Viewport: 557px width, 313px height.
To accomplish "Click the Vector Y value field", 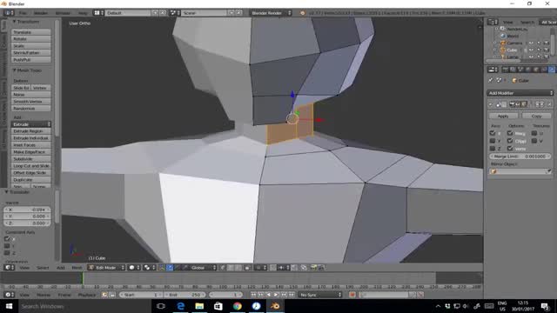I will point(27,216).
